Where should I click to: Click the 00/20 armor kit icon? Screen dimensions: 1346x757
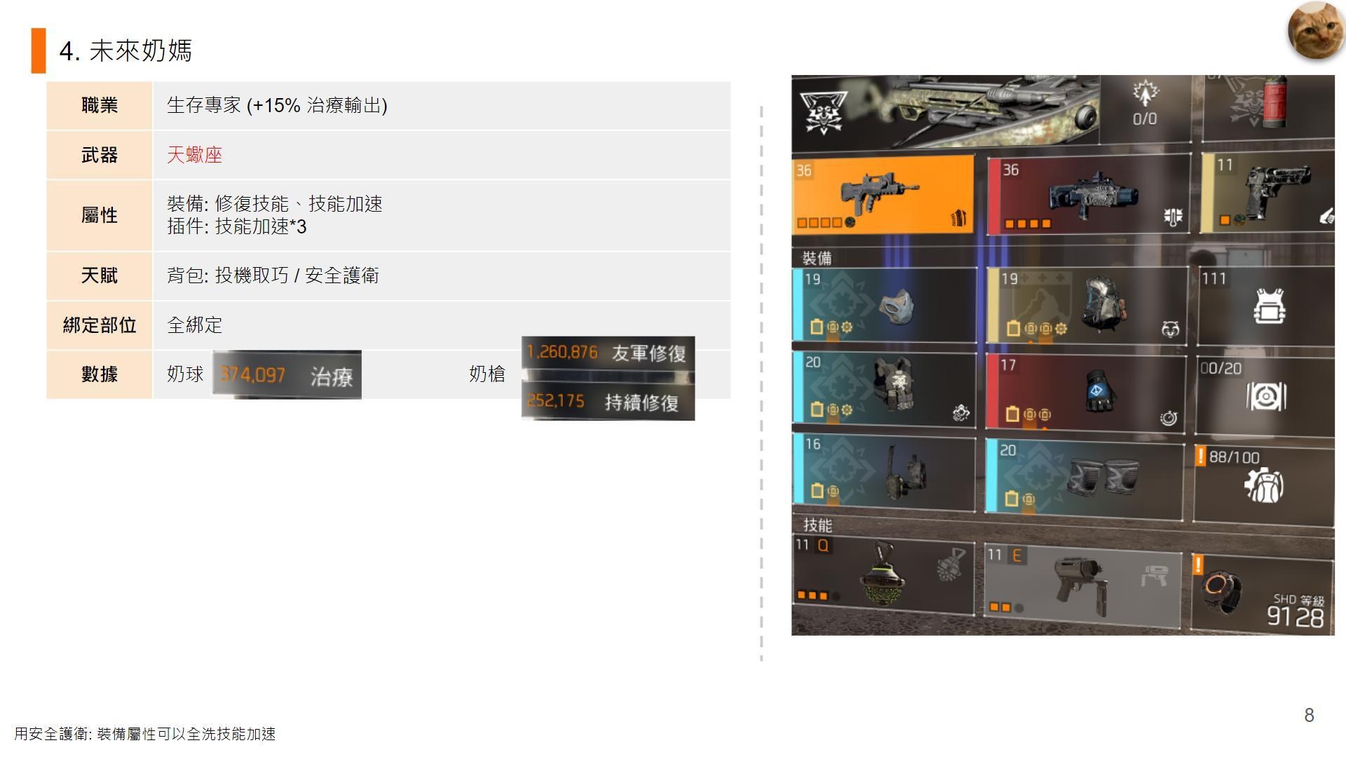click(1265, 397)
